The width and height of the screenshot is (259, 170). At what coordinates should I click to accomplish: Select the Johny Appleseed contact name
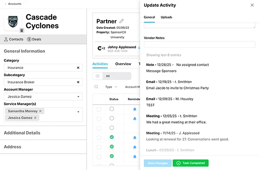tap(122, 47)
